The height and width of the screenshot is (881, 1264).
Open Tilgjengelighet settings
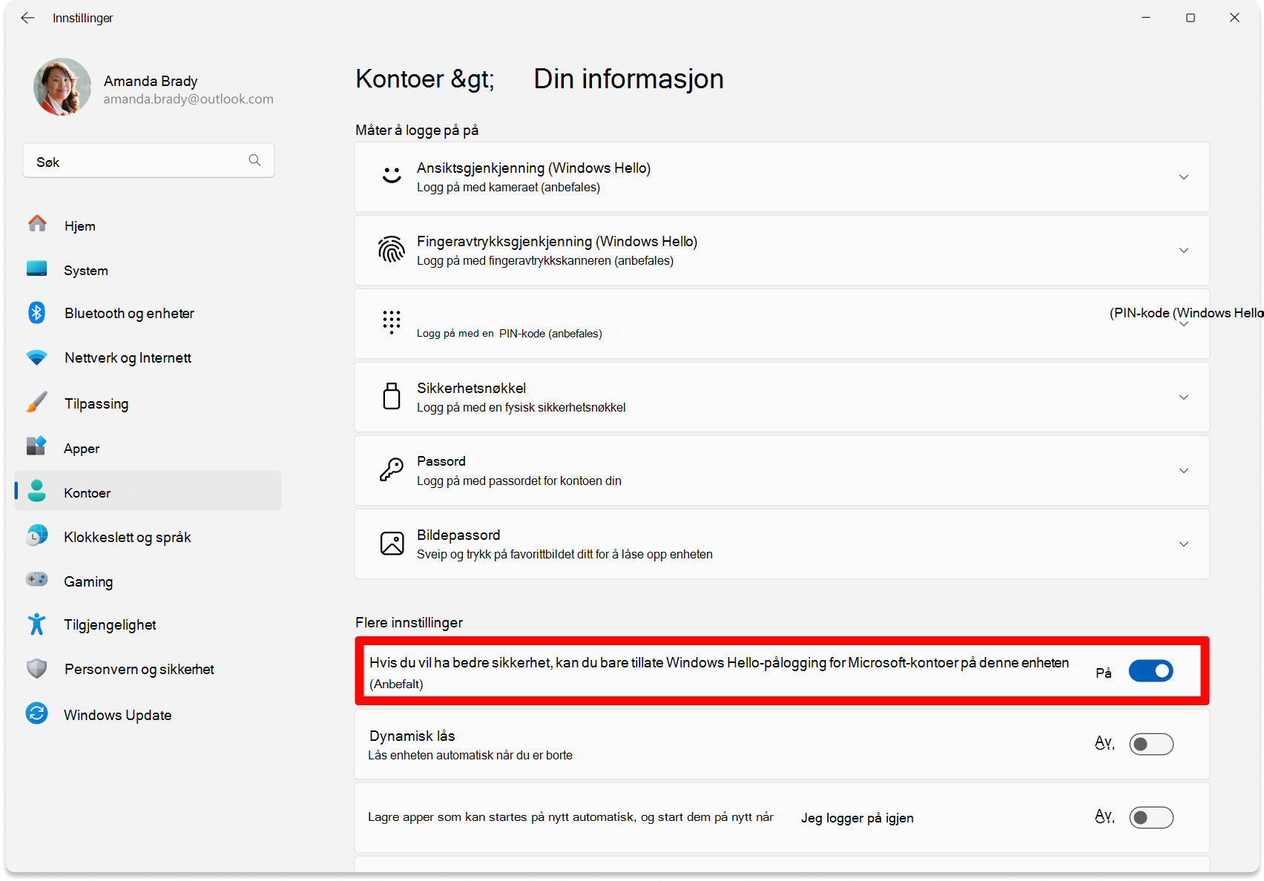148,624
